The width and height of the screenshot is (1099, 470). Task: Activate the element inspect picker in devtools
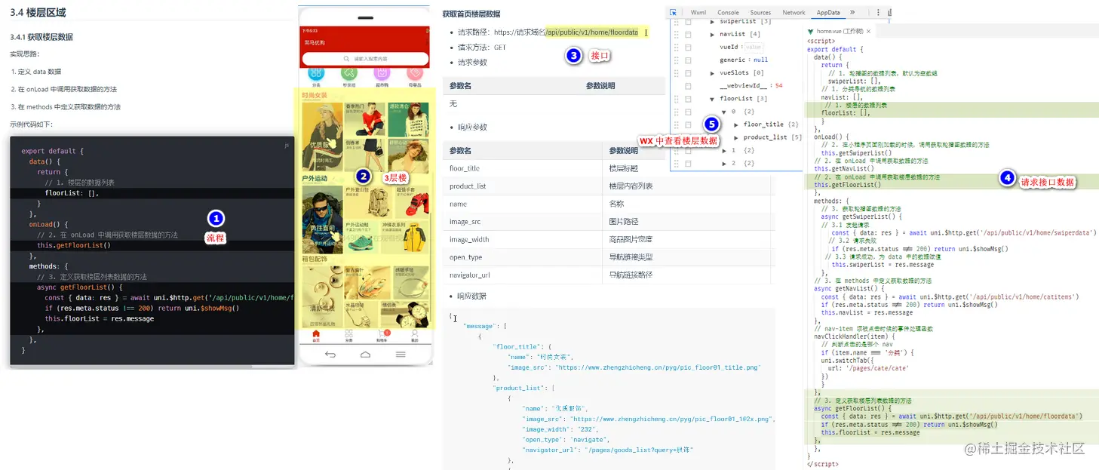coord(673,13)
